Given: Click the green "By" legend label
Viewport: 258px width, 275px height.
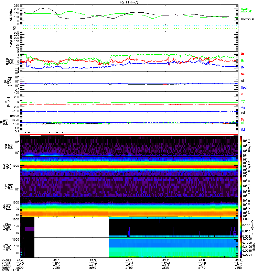Looking at the screenshot, I should pyautogui.click(x=243, y=61).
